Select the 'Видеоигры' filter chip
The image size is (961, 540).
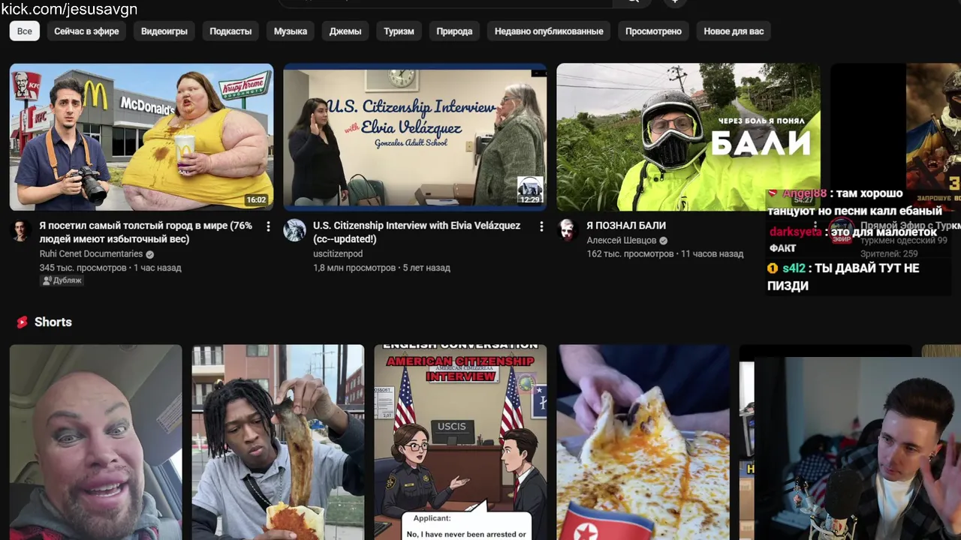click(x=164, y=31)
